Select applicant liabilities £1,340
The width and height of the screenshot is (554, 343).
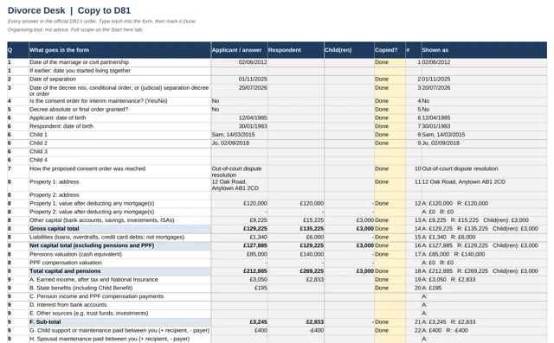click(x=239, y=238)
